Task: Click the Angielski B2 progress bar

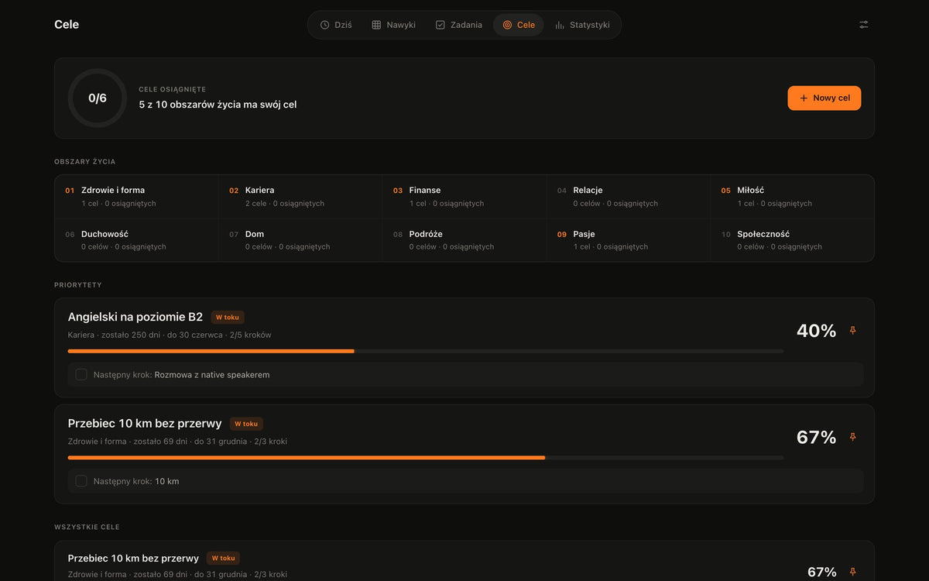Action: point(426,351)
